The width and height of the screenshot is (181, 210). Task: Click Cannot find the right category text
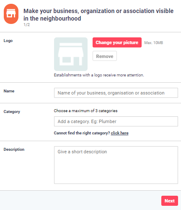pyautogui.click(x=82, y=133)
